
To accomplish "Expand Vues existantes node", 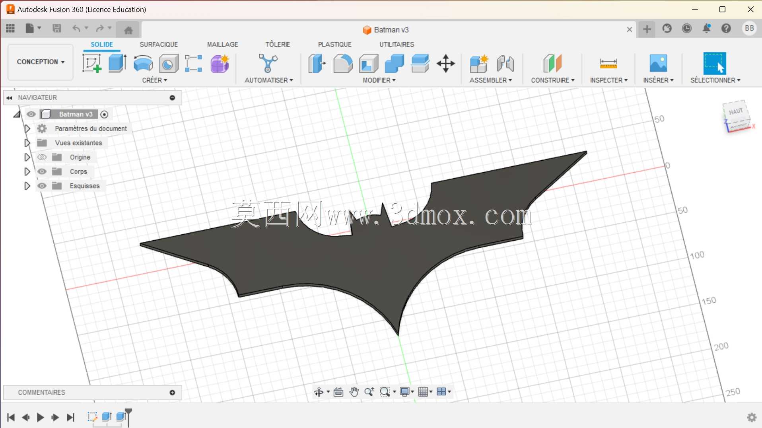I will pyautogui.click(x=27, y=143).
